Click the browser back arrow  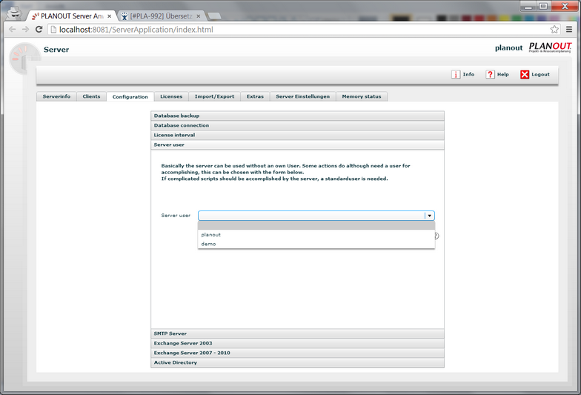12,30
